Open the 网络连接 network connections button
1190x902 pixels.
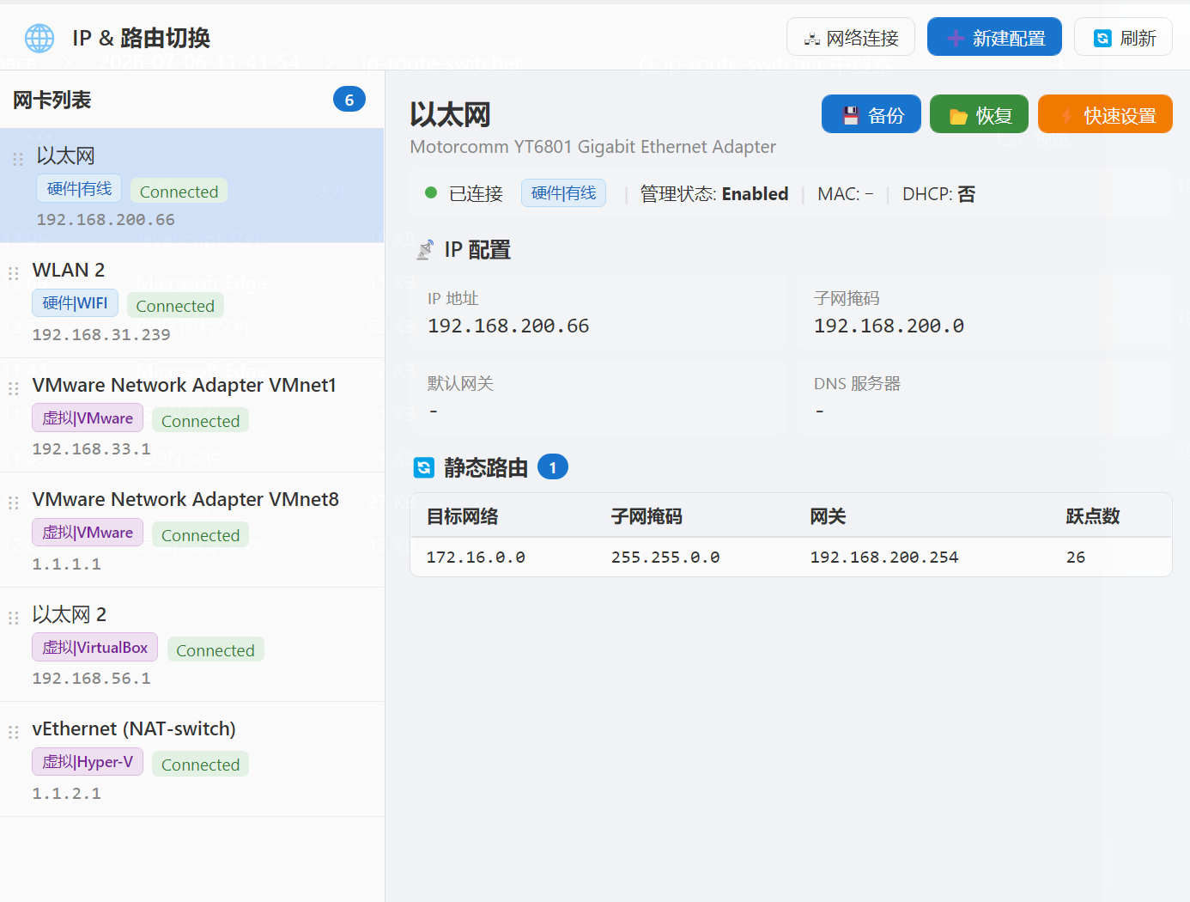pyautogui.click(x=851, y=37)
